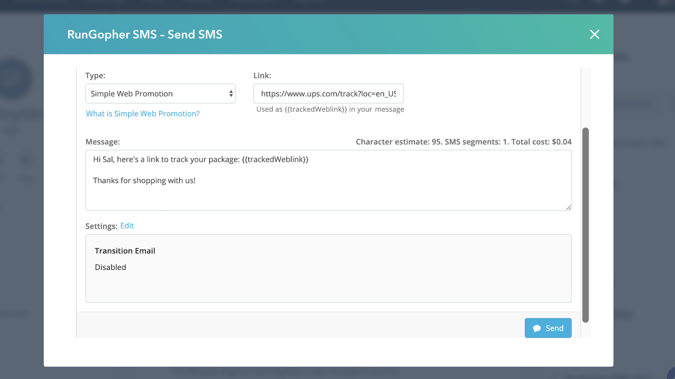The width and height of the screenshot is (675, 379).
Task: Click the dialog's vertical scrollbar thumb
Action: click(x=585, y=225)
